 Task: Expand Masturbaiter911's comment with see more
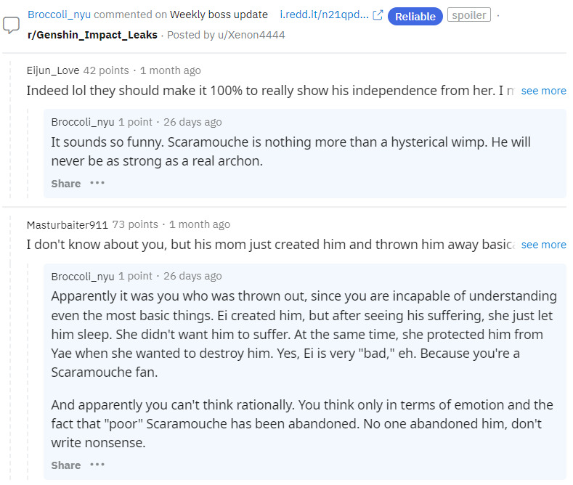pyautogui.click(x=543, y=245)
